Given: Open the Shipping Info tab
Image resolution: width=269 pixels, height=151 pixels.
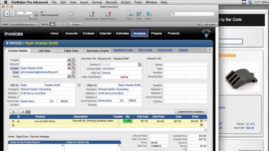Looking at the screenshot, I should (x=104, y=59).
